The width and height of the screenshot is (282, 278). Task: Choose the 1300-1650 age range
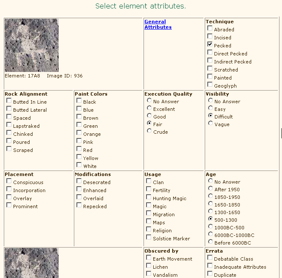[x=210, y=212]
